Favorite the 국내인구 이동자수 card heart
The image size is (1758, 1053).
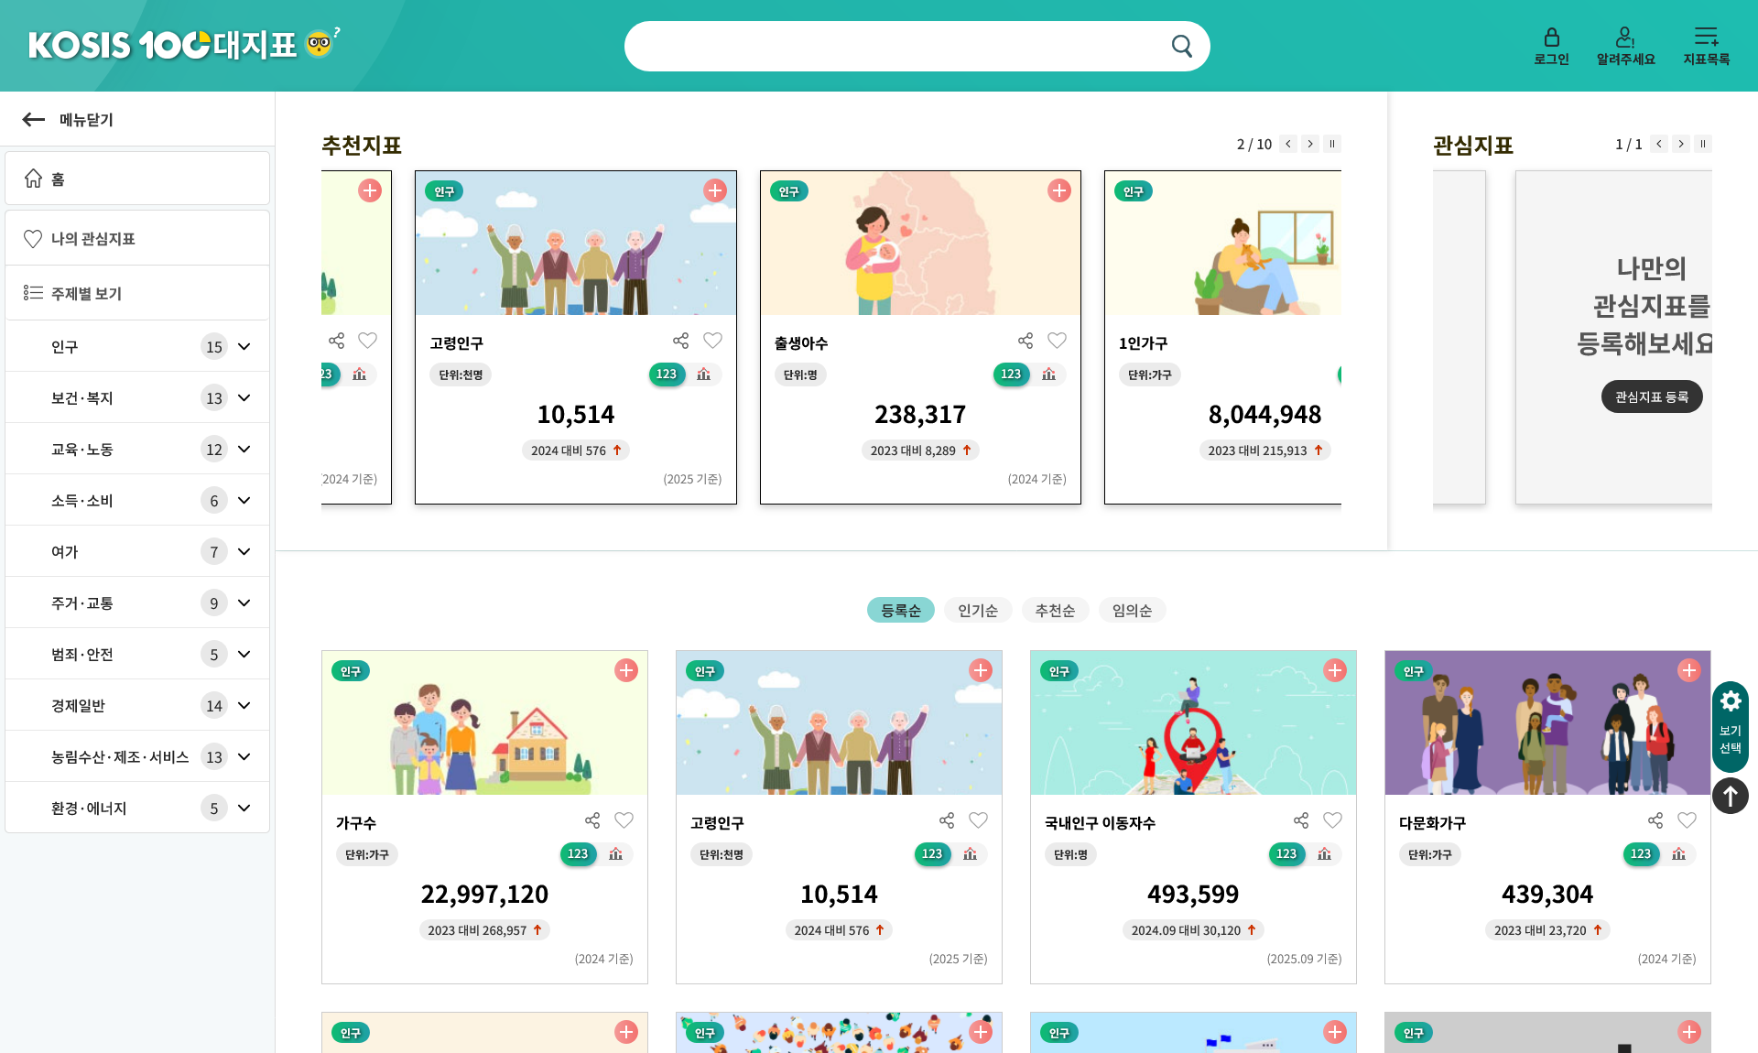pos(1332,820)
